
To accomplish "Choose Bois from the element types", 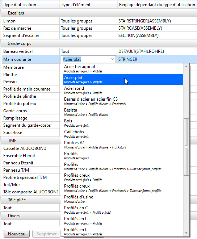I will (123, 123).
